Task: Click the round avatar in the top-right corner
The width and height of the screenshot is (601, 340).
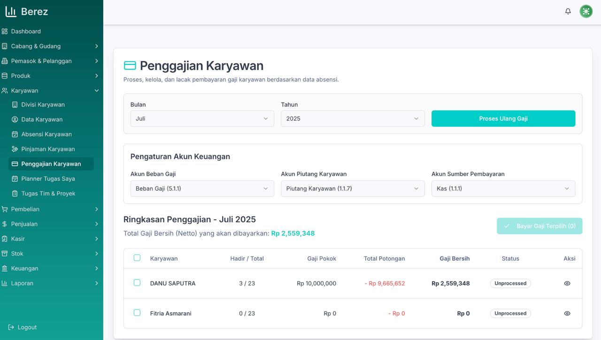Action: (x=586, y=11)
